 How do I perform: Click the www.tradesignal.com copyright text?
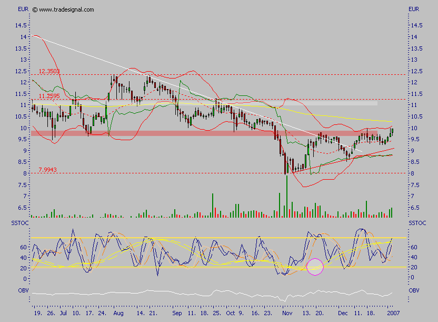63,9
